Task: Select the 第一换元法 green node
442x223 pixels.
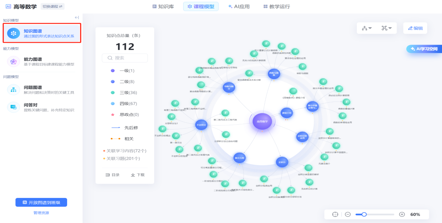Action: (176, 136)
